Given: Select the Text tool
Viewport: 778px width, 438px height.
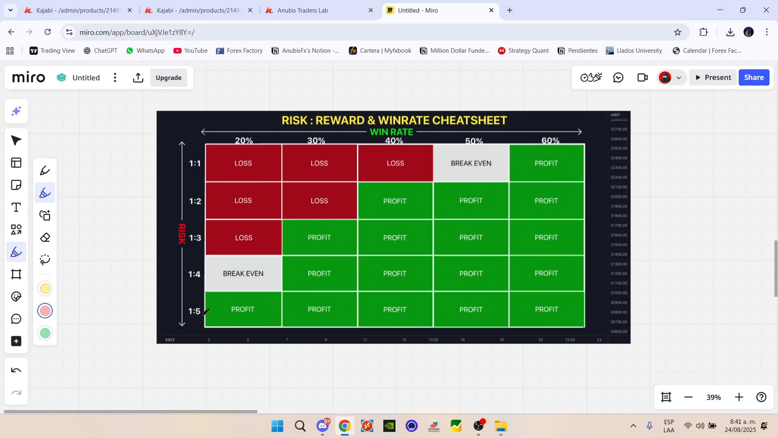Looking at the screenshot, I should coord(16,207).
